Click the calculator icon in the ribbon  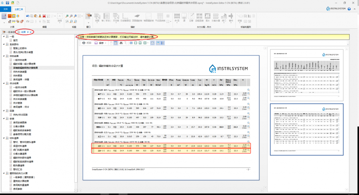click(x=4, y=16)
